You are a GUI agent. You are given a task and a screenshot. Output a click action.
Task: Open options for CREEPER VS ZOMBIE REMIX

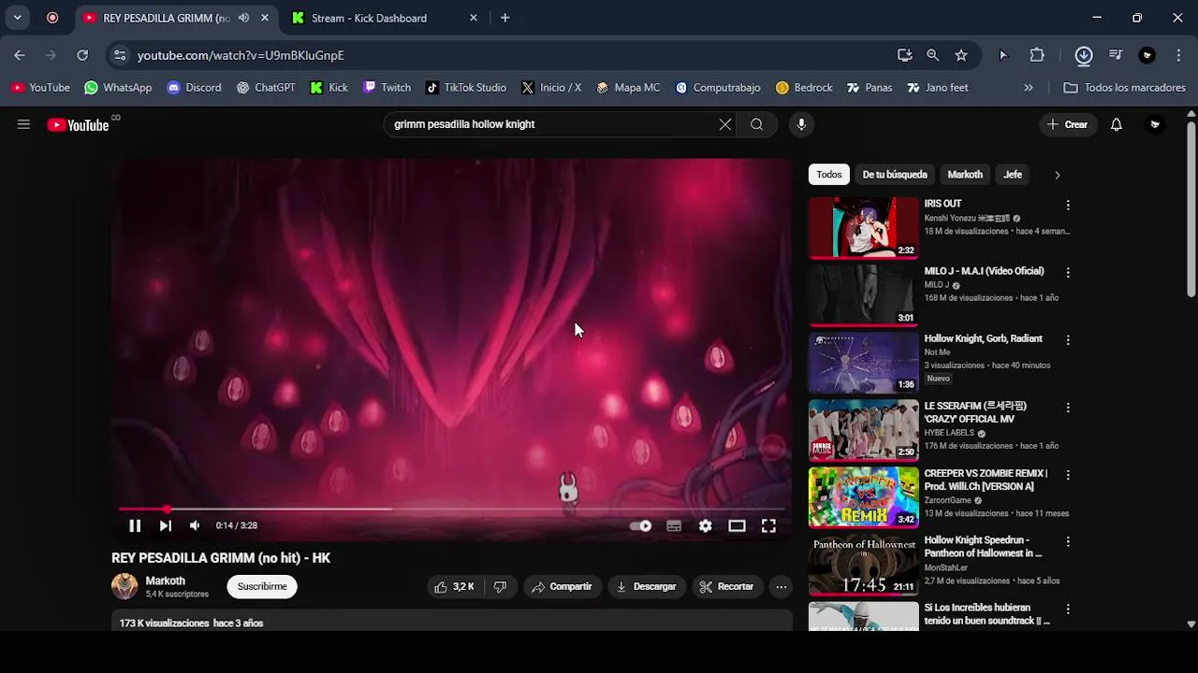1068,475
